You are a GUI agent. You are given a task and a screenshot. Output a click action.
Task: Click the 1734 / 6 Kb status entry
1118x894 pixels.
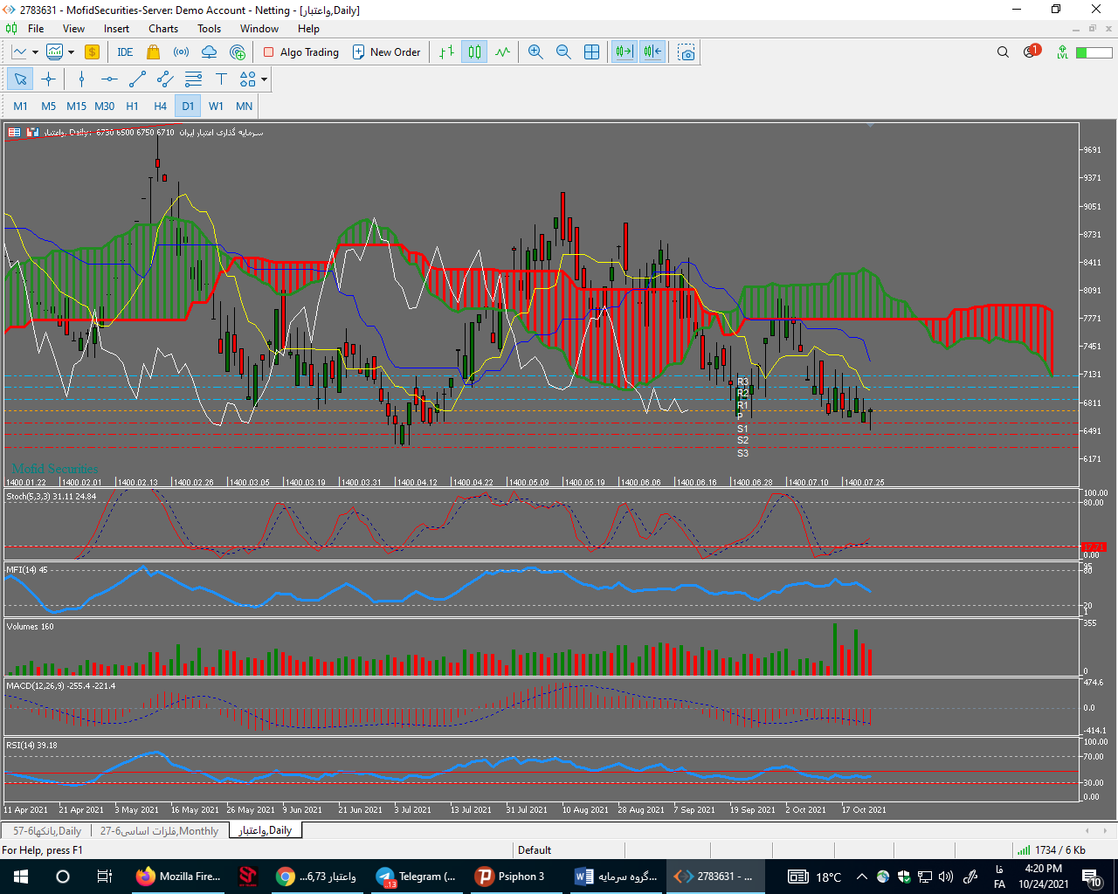(1052, 850)
